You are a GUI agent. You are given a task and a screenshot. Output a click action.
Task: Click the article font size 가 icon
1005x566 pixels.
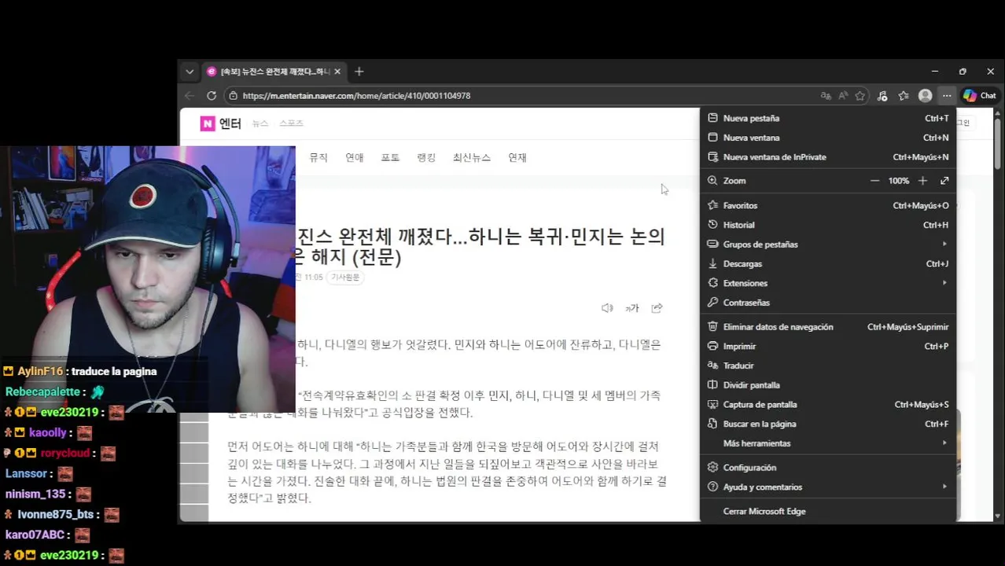(x=632, y=308)
